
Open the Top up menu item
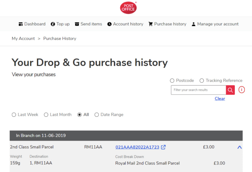[60, 24]
